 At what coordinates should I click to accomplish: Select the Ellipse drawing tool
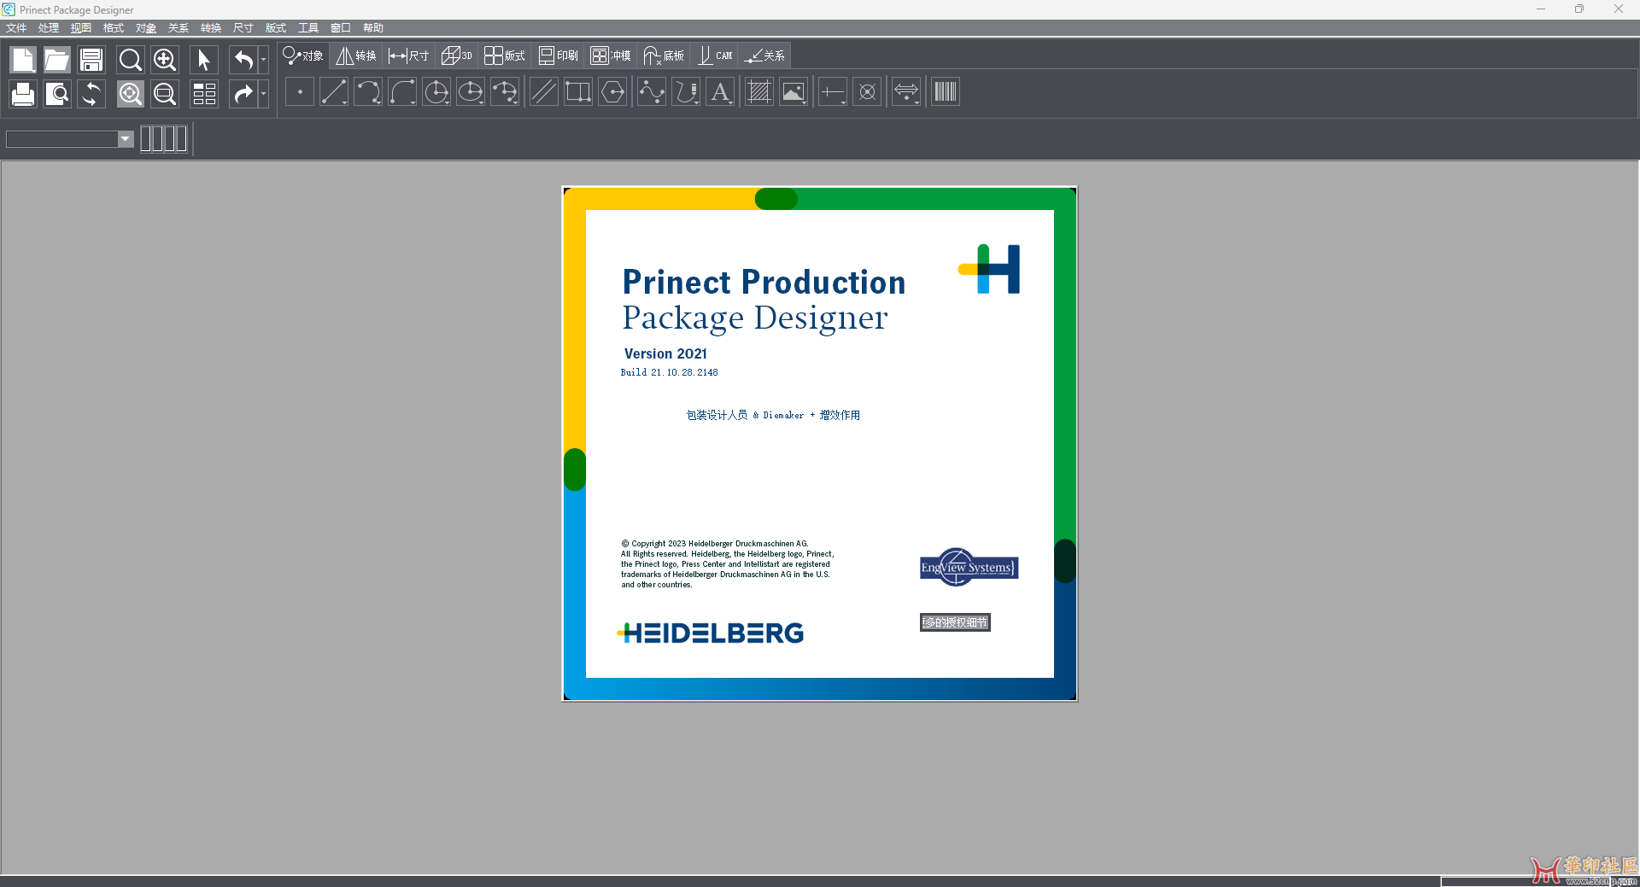(471, 92)
